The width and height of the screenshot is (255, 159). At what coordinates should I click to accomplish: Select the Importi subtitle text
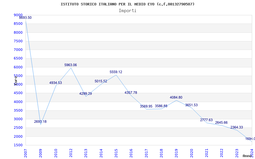coord(127,11)
